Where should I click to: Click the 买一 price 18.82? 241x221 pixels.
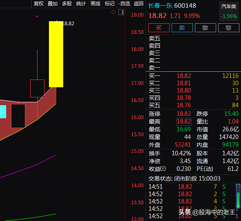[x=184, y=76]
